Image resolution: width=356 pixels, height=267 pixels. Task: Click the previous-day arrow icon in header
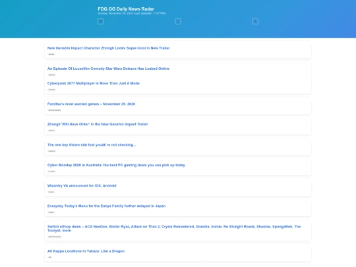tap(101, 22)
